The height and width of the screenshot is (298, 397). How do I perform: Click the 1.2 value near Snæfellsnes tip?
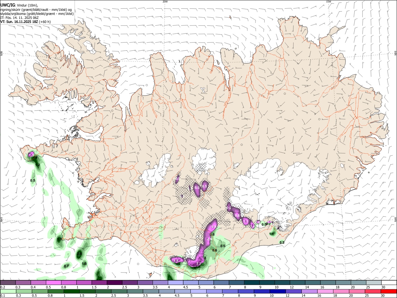(x=38, y=165)
